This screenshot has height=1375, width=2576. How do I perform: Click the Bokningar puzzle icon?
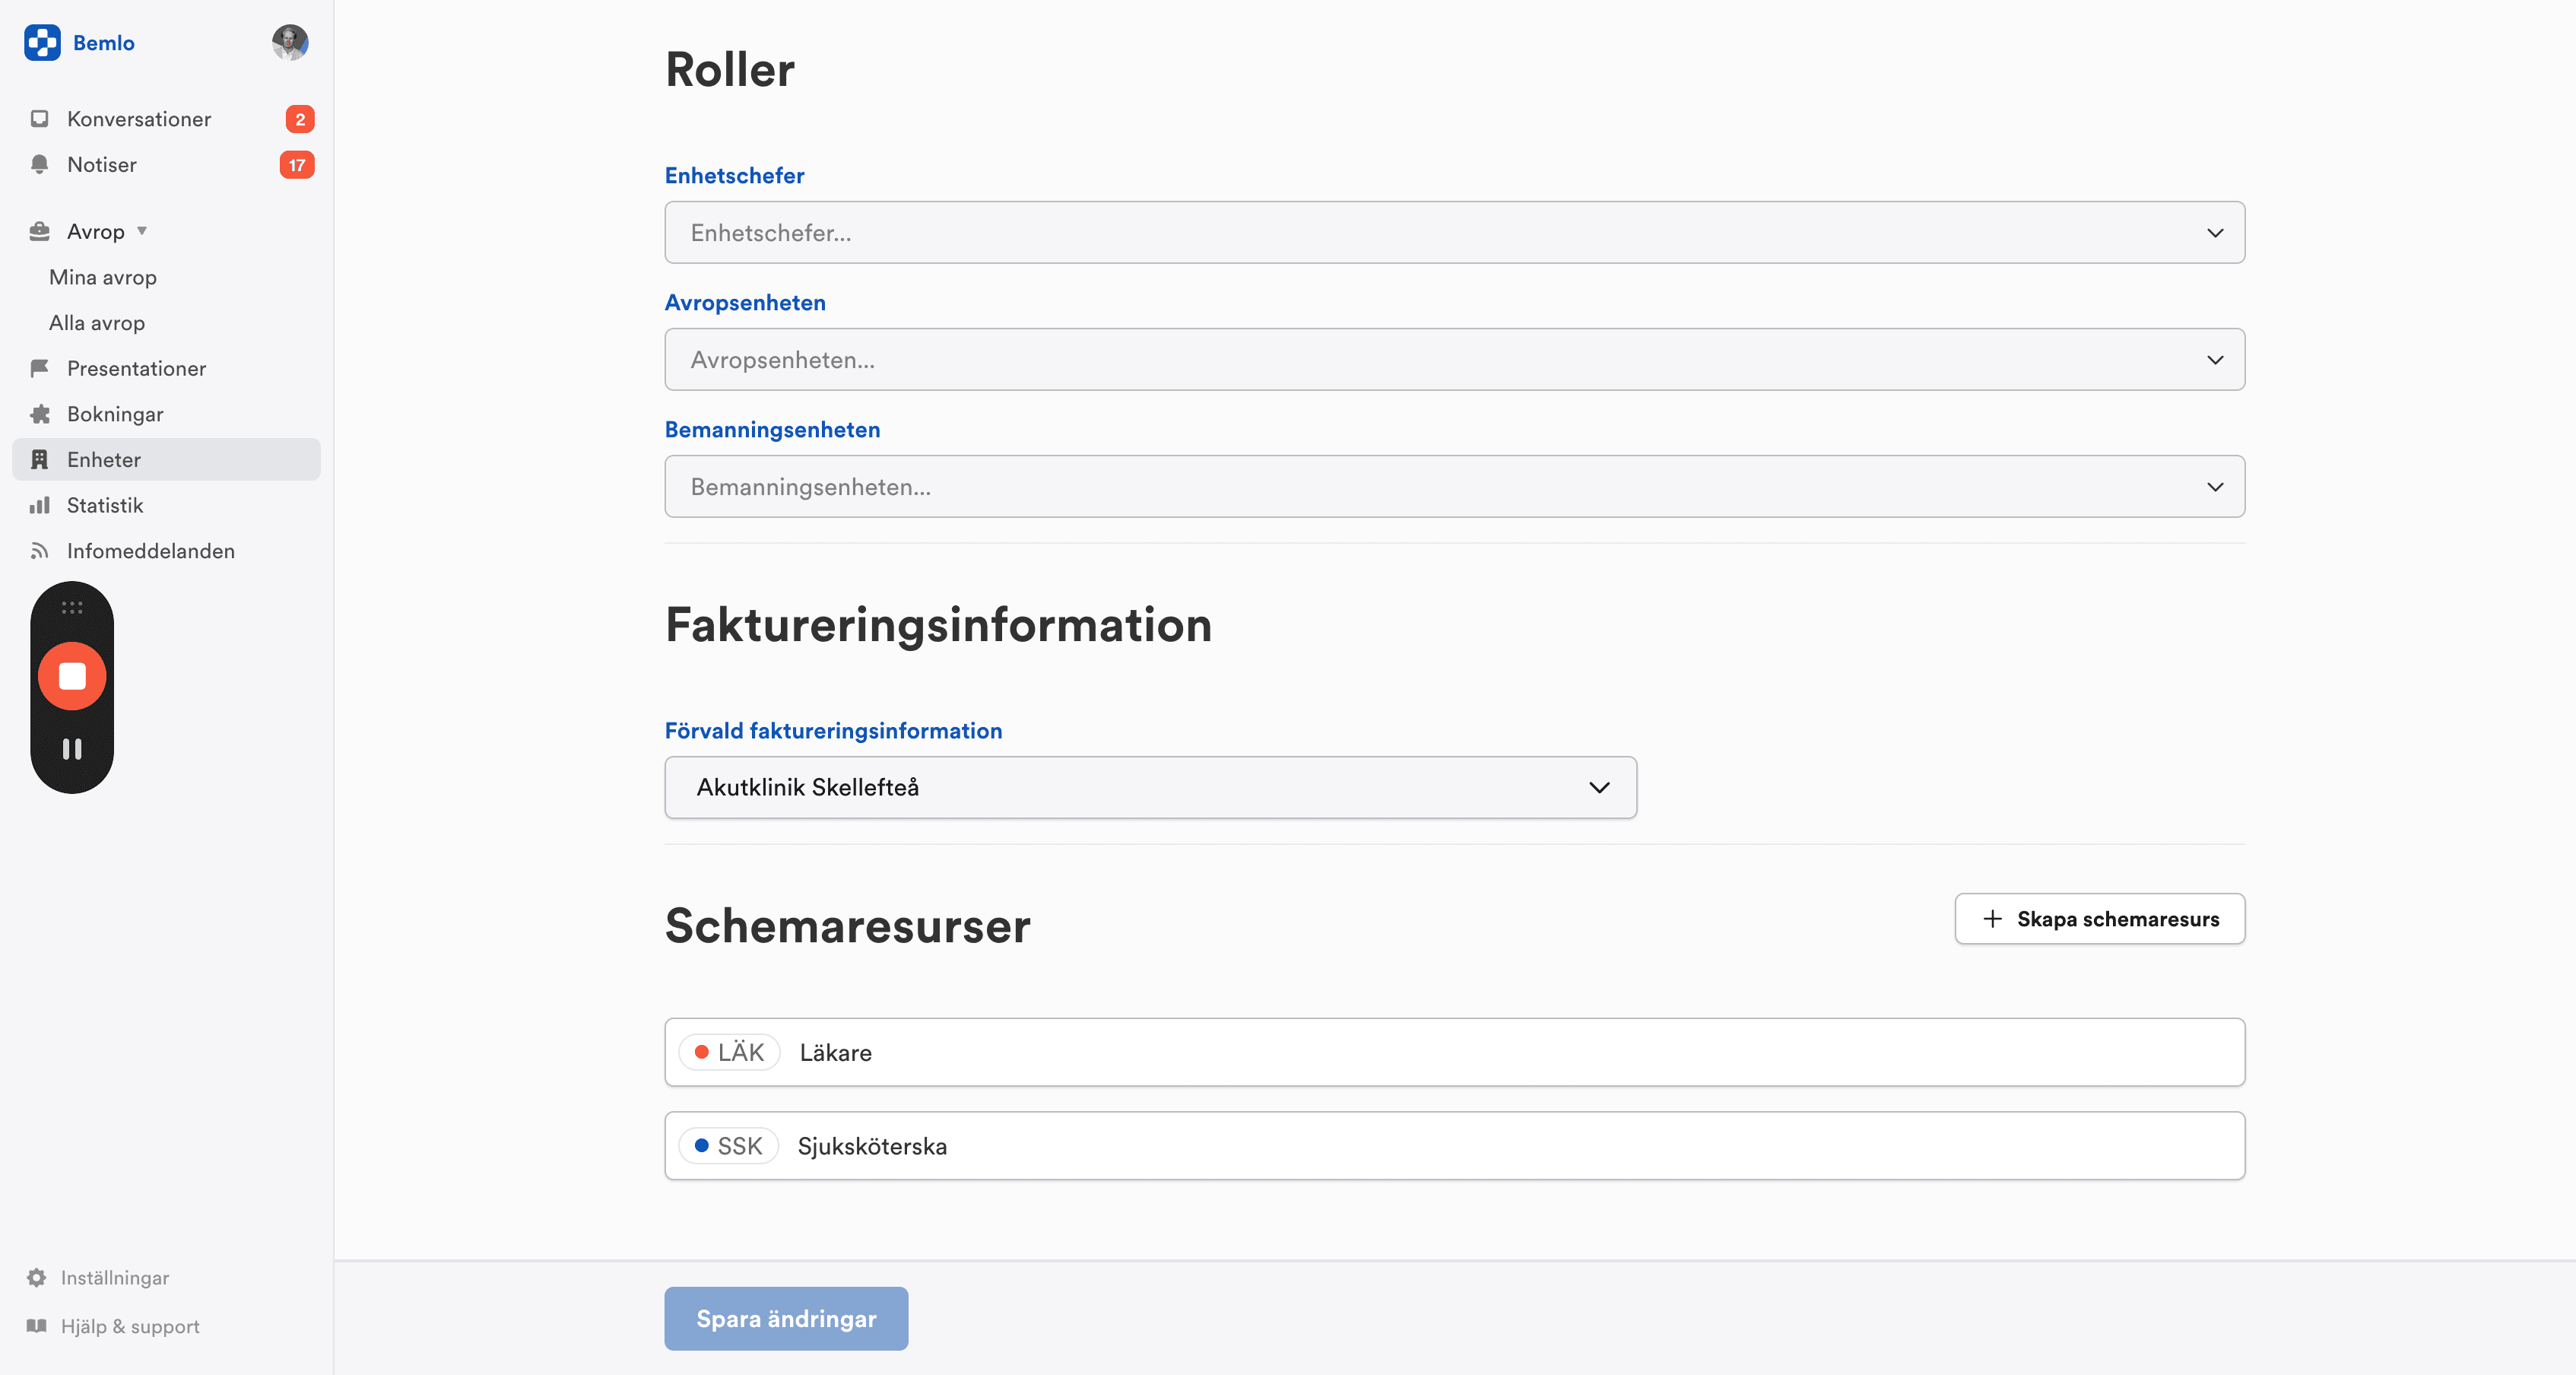pos(39,414)
